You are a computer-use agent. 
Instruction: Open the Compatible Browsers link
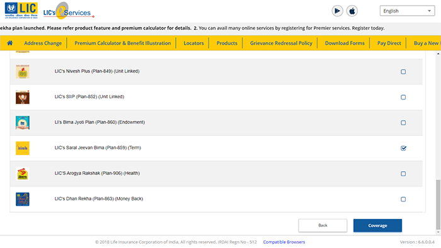(284, 242)
